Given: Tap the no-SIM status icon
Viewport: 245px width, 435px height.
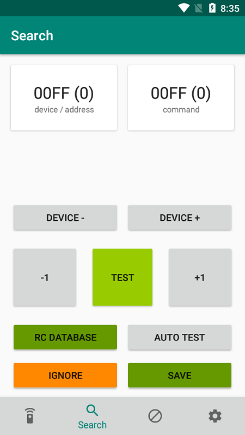Looking at the screenshot, I should (x=199, y=8).
